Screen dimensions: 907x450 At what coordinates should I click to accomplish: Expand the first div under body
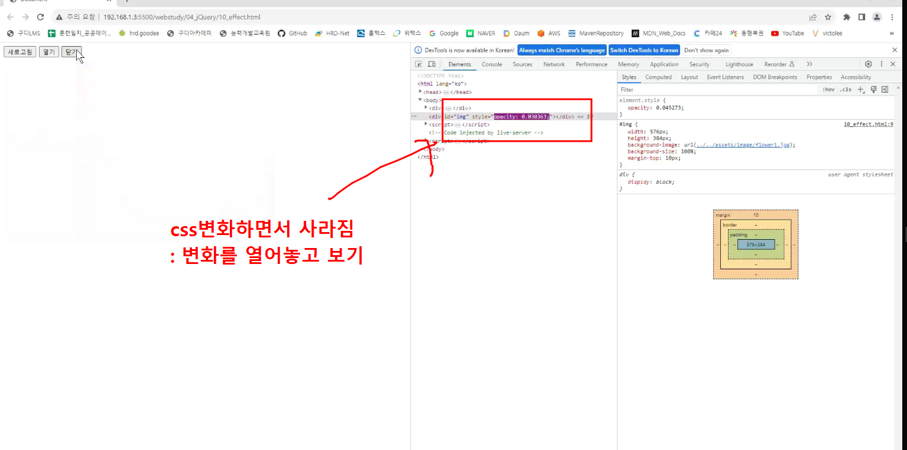[x=426, y=107]
